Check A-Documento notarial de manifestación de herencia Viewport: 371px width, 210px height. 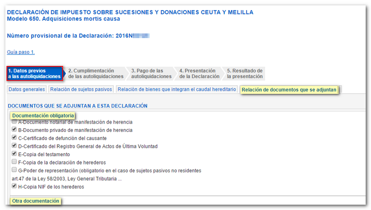point(14,122)
